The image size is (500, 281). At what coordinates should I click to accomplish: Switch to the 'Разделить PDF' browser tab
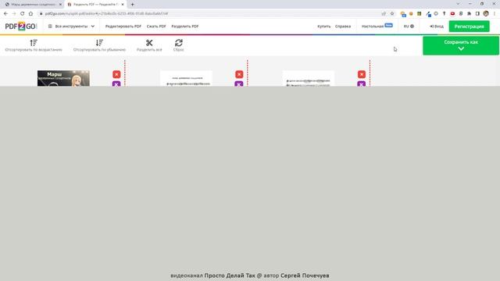tap(95, 5)
